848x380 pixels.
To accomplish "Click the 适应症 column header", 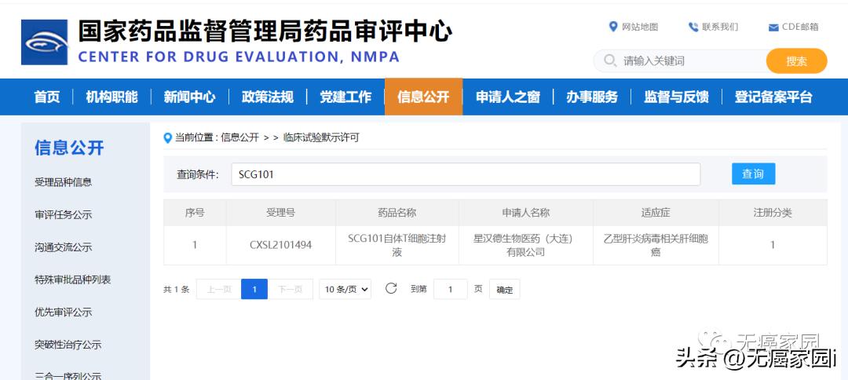I will click(x=656, y=213).
